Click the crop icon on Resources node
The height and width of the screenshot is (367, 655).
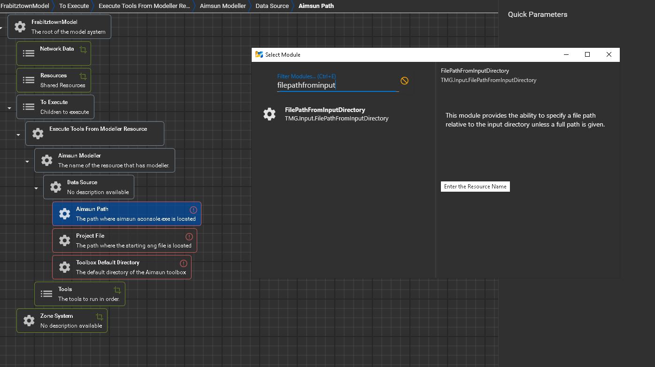83,76
